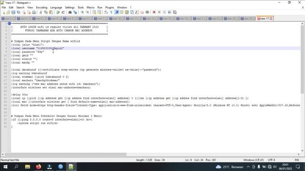The width and height of the screenshot is (305, 171).
Task: Click the blue bookmark marker on line 1
Action: pos(9,23)
